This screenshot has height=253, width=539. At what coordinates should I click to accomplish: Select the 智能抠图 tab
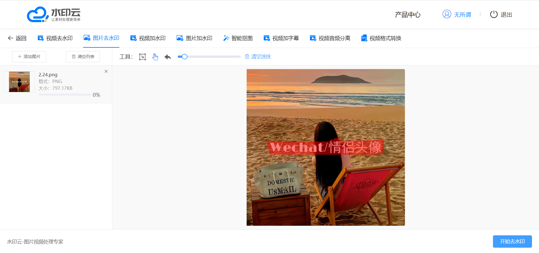point(238,38)
